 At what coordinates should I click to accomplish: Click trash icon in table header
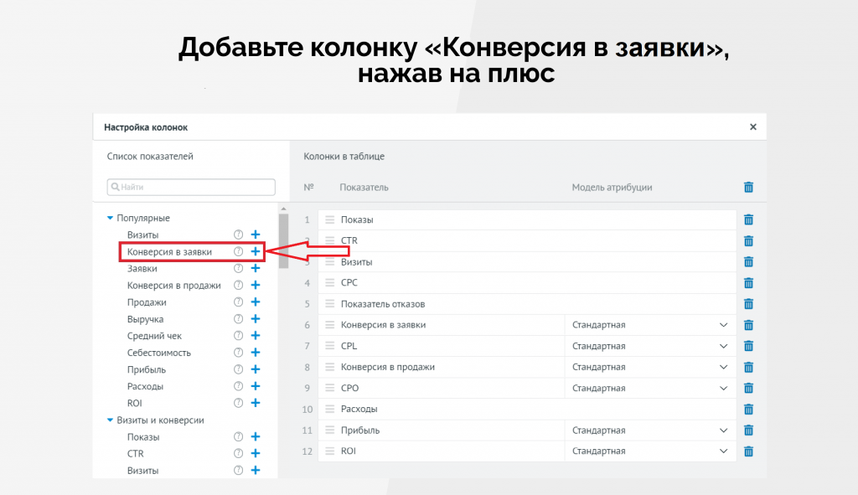748,188
